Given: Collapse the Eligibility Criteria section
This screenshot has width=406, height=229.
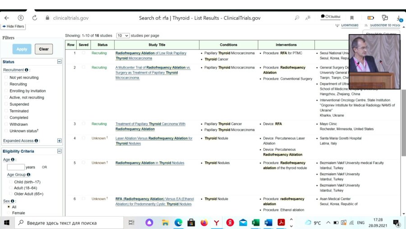Looking at the screenshot, I should tap(59, 151).
